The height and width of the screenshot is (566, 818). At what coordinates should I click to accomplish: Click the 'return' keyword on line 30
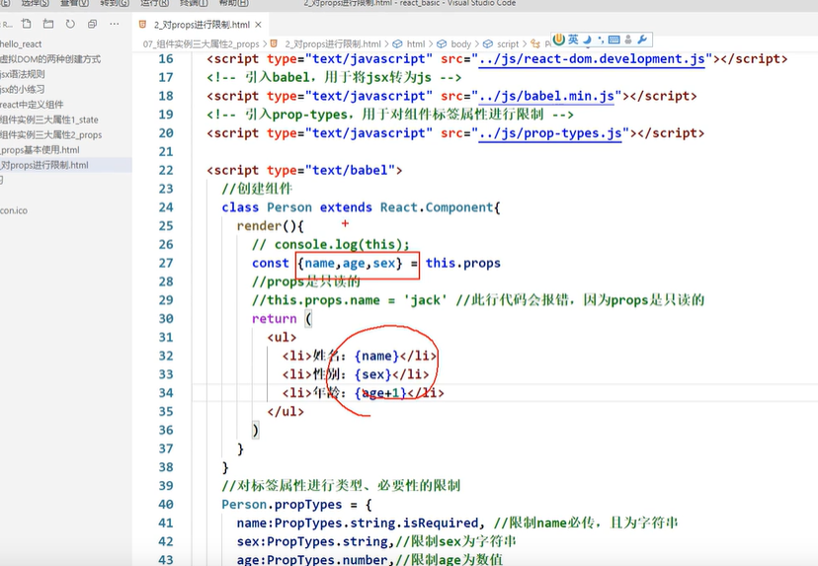[274, 319]
